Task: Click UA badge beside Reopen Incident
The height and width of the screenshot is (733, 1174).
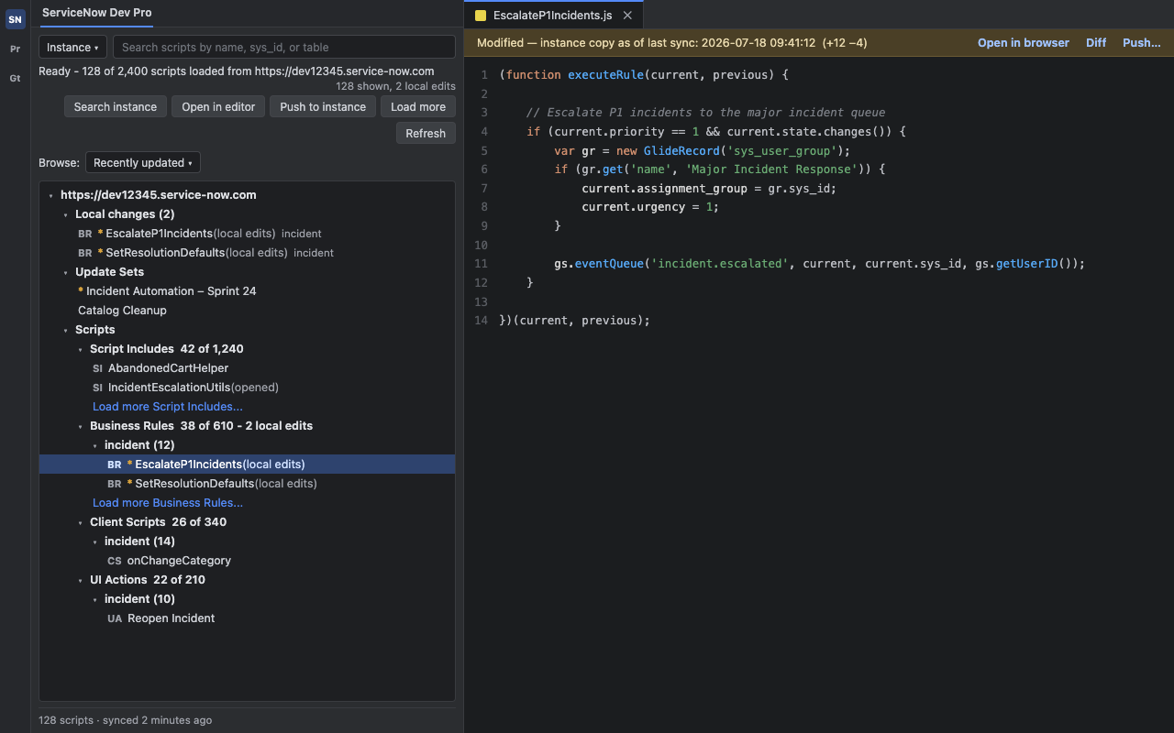Action: (115, 618)
